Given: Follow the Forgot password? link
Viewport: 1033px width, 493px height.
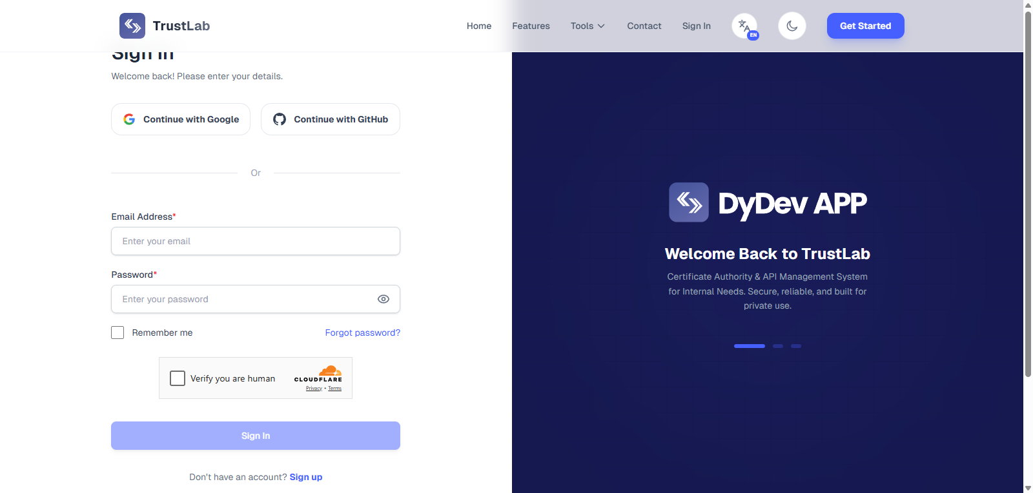Looking at the screenshot, I should [362, 333].
